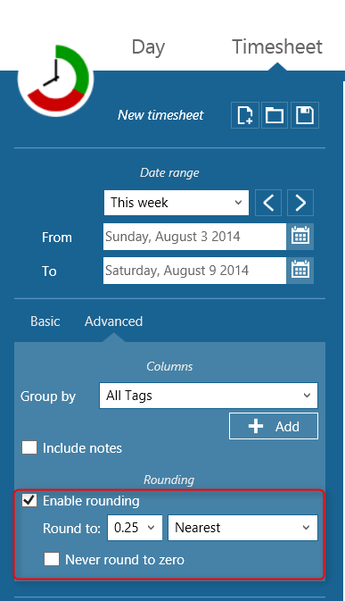Go to next date range with right arrow
The width and height of the screenshot is (345, 601).
coord(300,203)
